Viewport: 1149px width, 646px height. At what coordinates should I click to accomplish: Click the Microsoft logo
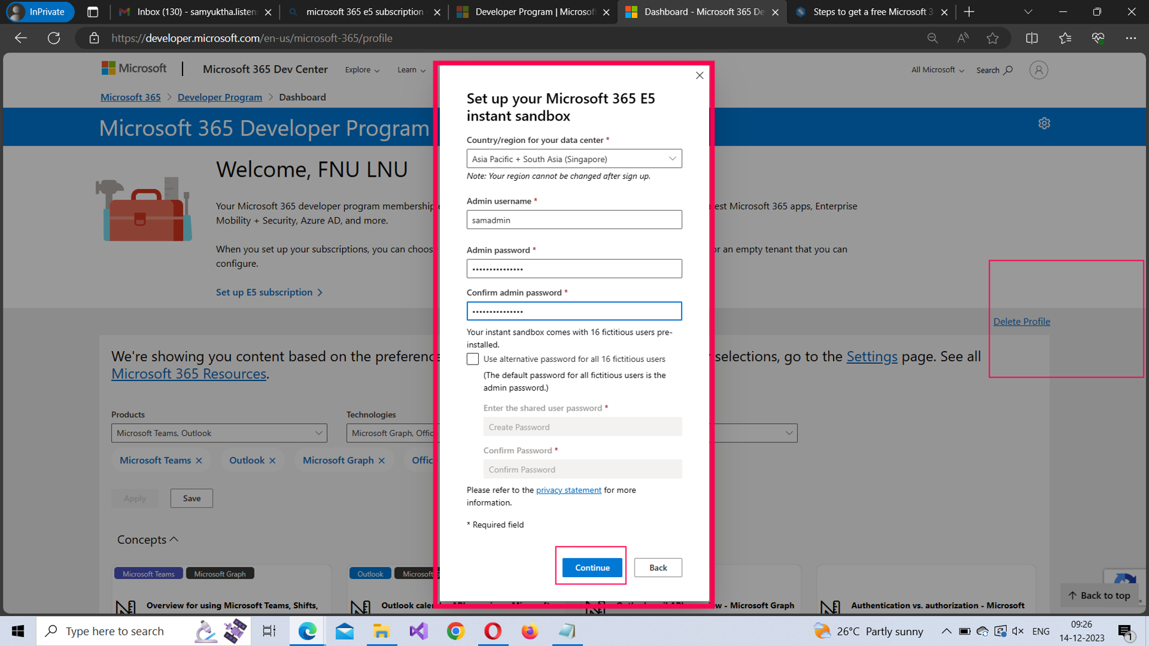click(x=134, y=68)
